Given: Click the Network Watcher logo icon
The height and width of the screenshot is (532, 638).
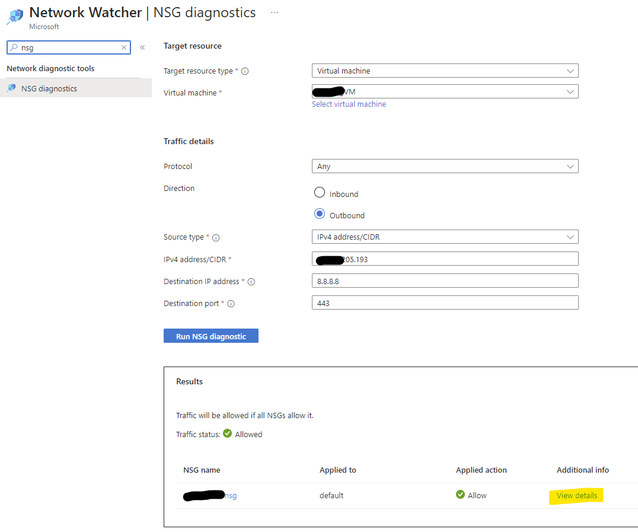Looking at the screenshot, I should pyautogui.click(x=15, y=16).
